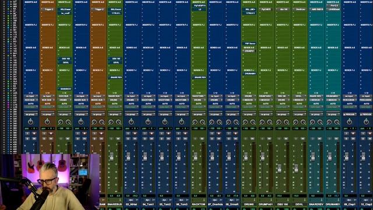Image resolution: width=373 pixels, height=210 pixels.
Task: Click the pan value field on 04_Tom1
Action: click(x=148, y=128)
